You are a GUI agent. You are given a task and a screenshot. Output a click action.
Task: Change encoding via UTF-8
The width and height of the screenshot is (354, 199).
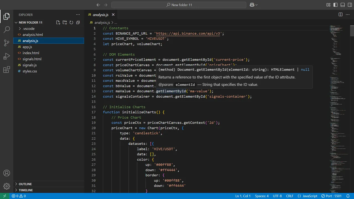[277, 196]
